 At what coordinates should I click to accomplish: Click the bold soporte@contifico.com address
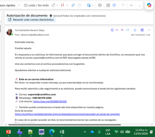pos(42,95)
